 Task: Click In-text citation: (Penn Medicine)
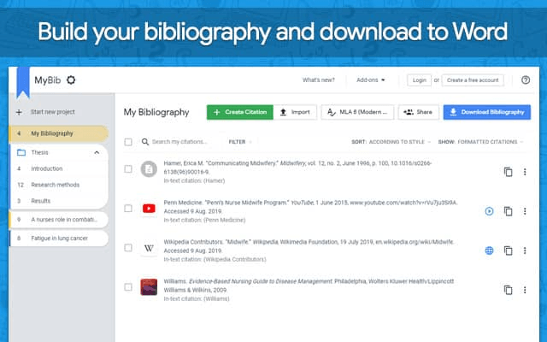coord(204,221)
